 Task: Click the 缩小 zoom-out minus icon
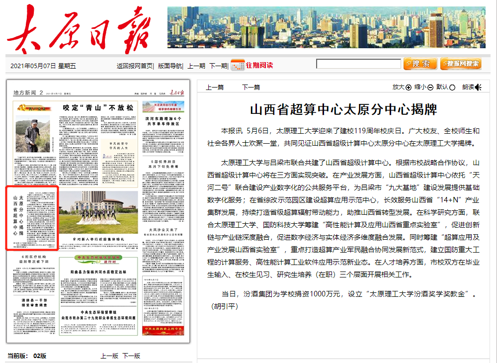pyautogui.click(x=430, y=88)
